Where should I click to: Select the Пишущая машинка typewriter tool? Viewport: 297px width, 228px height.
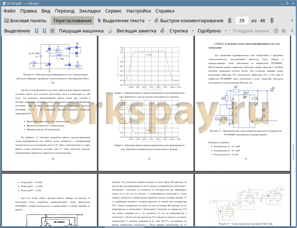[81, 31]
